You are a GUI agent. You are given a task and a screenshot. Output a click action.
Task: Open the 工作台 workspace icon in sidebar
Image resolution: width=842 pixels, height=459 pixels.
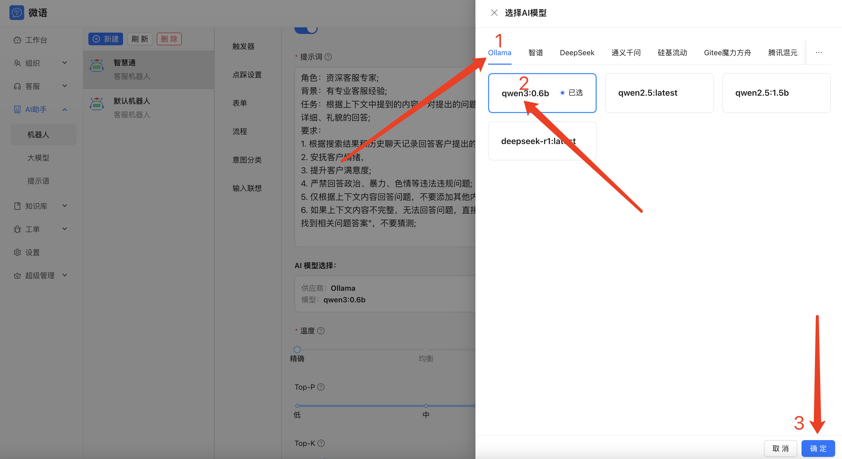(x=17, y=40)
